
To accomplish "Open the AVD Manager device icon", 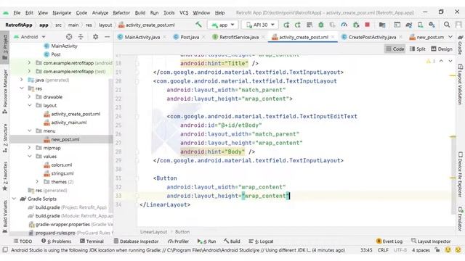I will 420,25.
